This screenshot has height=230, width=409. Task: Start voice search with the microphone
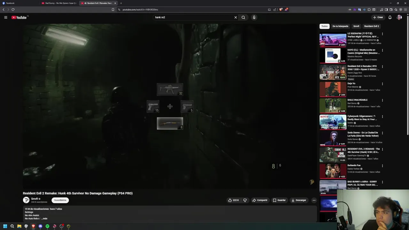click(x=254, y=17)
